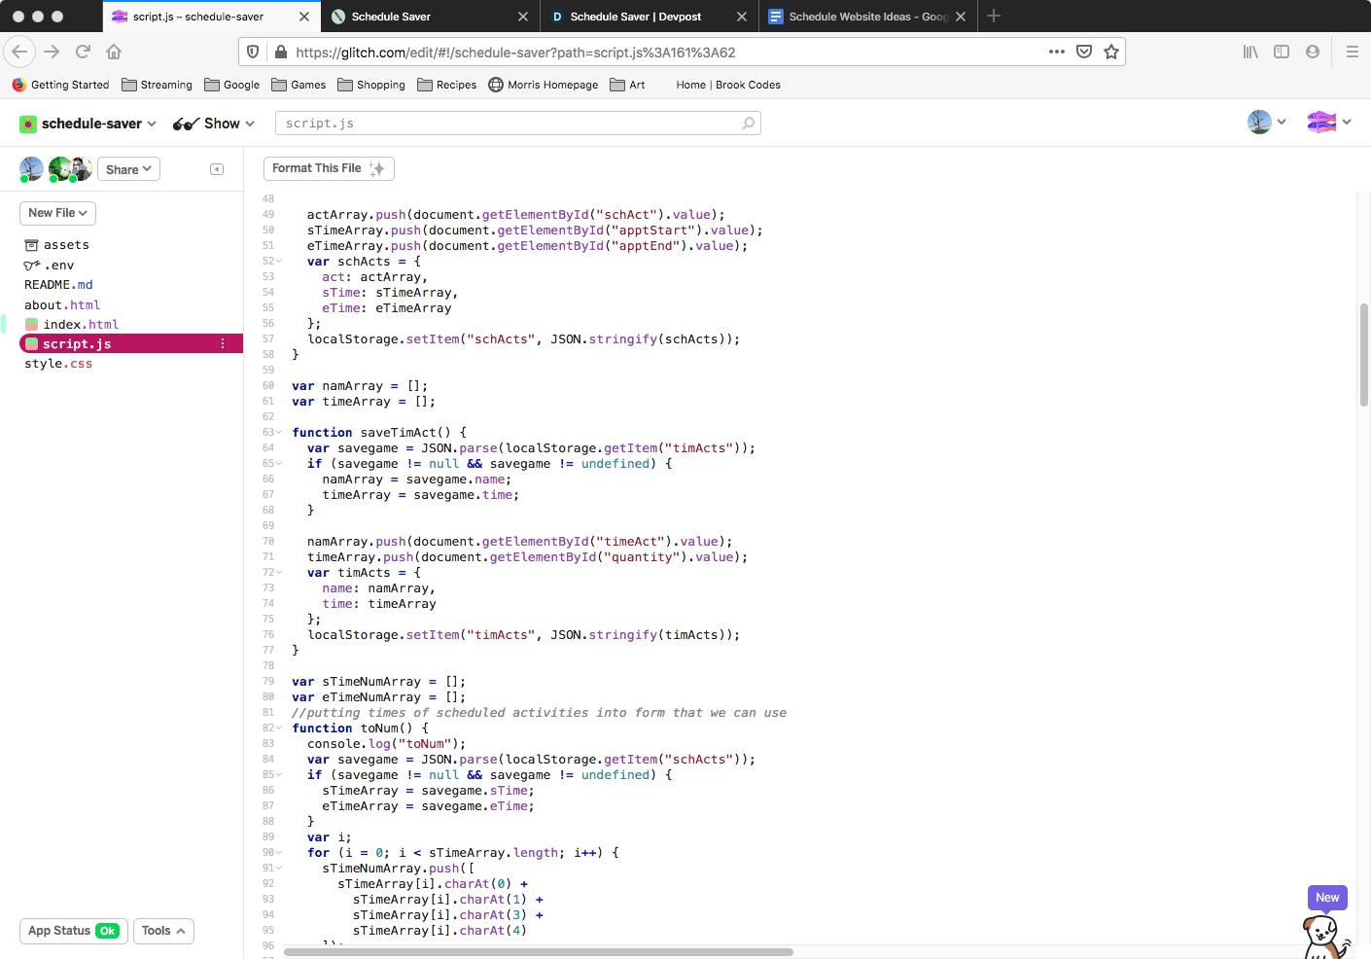
Task: Switch to Schedule Saver Devpost tab
Action: pos(650,17)
